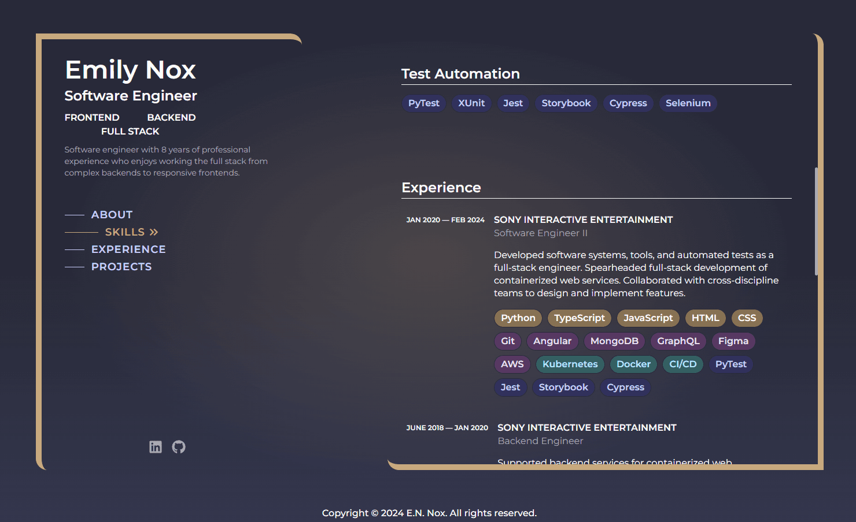The height and width of the screenshot is (522, 856).
Task: Click the Storybook tag under Test Automation
Action: click(x=566, y=103)
